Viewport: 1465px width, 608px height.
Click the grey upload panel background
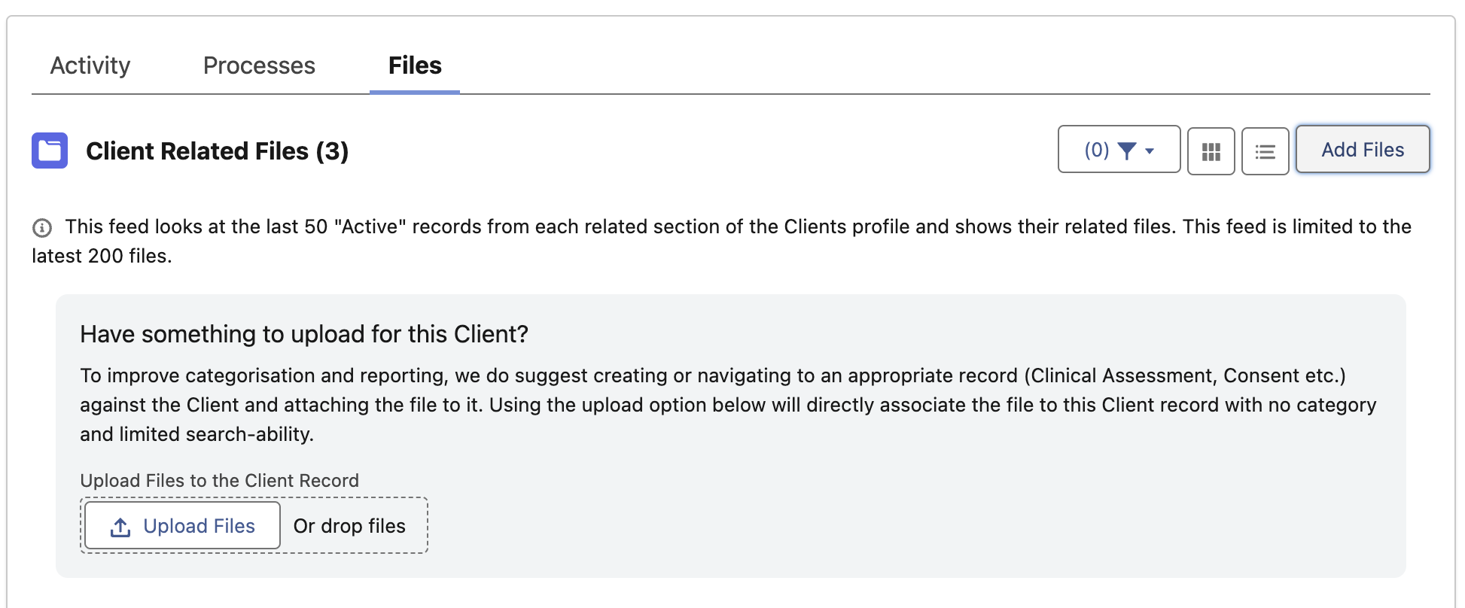coord(903,519)
